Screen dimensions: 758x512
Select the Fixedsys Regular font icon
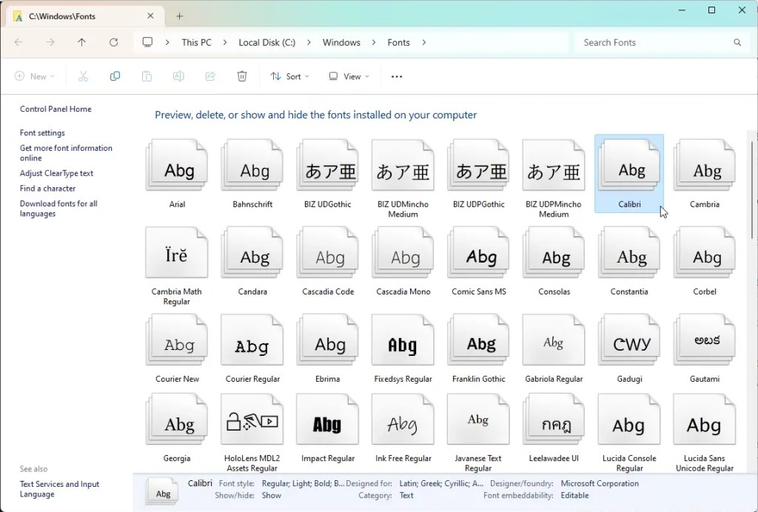(403, 340)
